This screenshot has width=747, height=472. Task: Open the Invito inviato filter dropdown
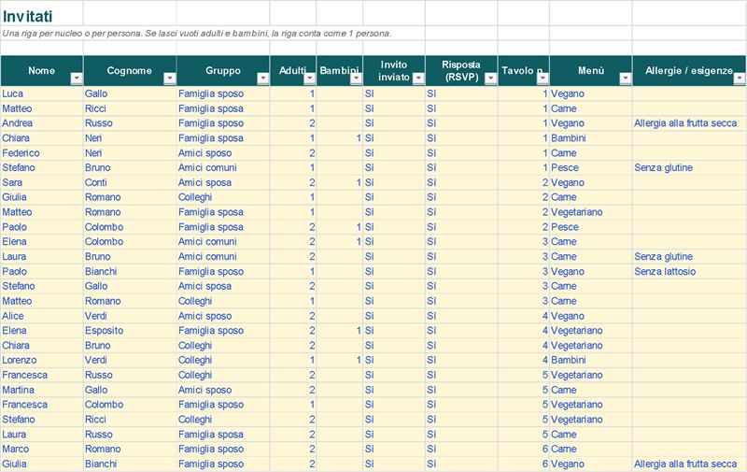(x=418, y=79)
